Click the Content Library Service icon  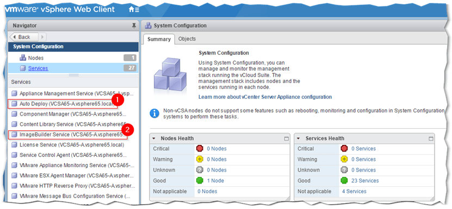pyautogui.click(x=14, y=124)
